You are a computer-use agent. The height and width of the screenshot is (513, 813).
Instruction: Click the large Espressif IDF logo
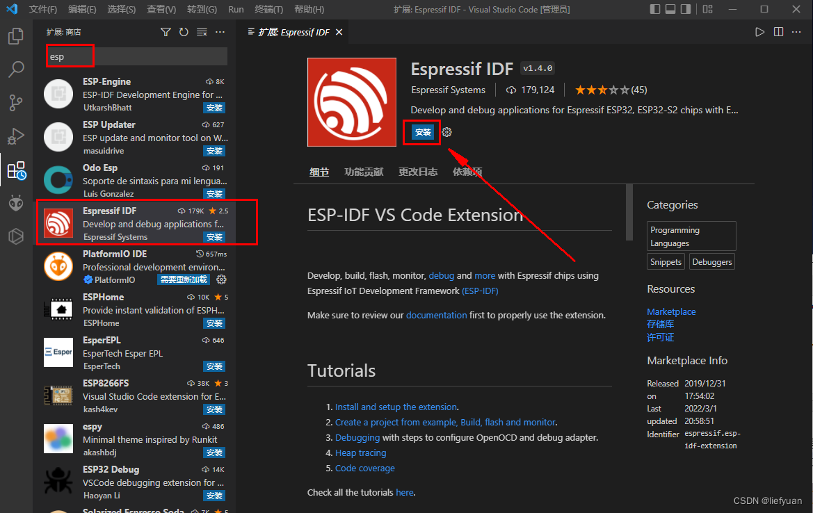pyautogui.click(x=351, y=102)
